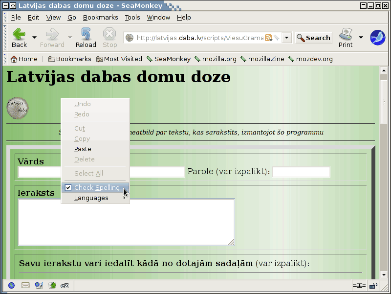The height and width of the screenshot is (294, 391).
Task: Open the mozillaZine bookmark link
Action: [x=262, y=59]
